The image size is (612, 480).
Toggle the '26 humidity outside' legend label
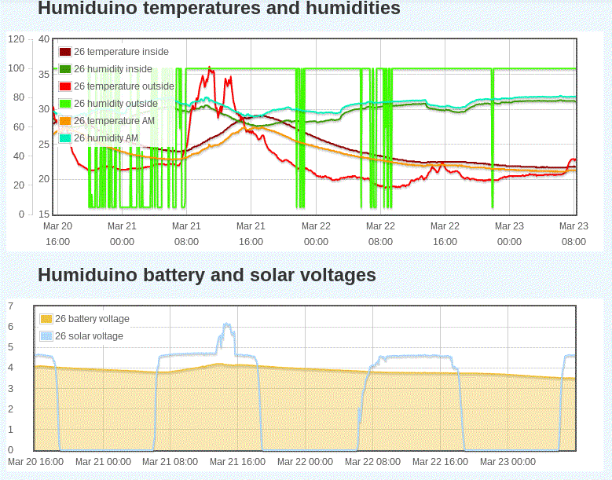[115, 104]
